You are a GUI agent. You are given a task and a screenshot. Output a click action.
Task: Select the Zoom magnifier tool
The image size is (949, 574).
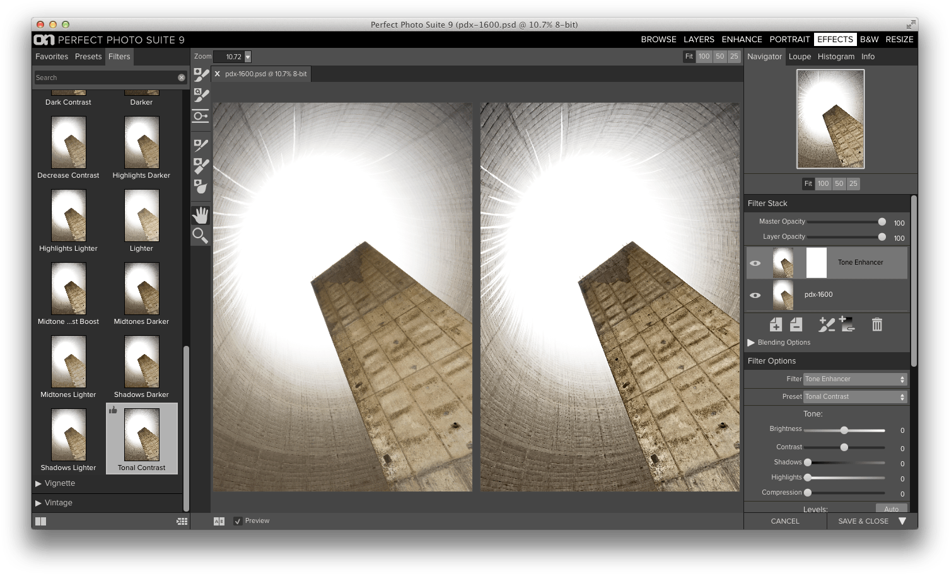201,236
